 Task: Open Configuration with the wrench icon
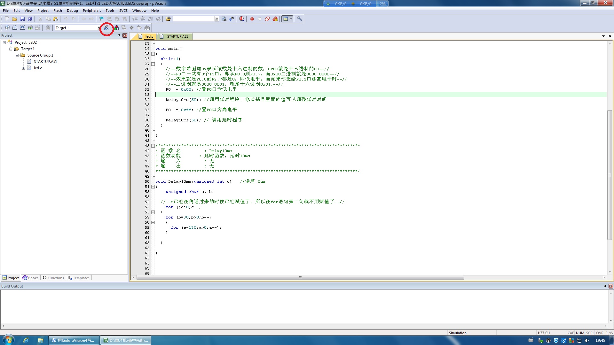click(x=300, y=19)
